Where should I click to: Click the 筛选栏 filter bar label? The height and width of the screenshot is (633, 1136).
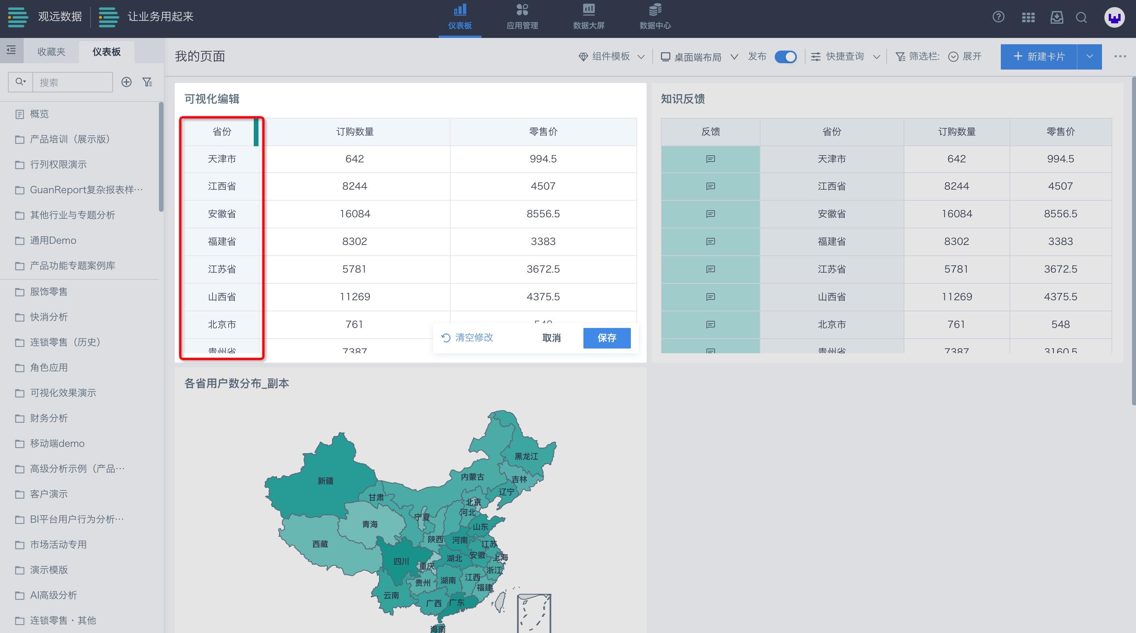(x=918, y=57)
